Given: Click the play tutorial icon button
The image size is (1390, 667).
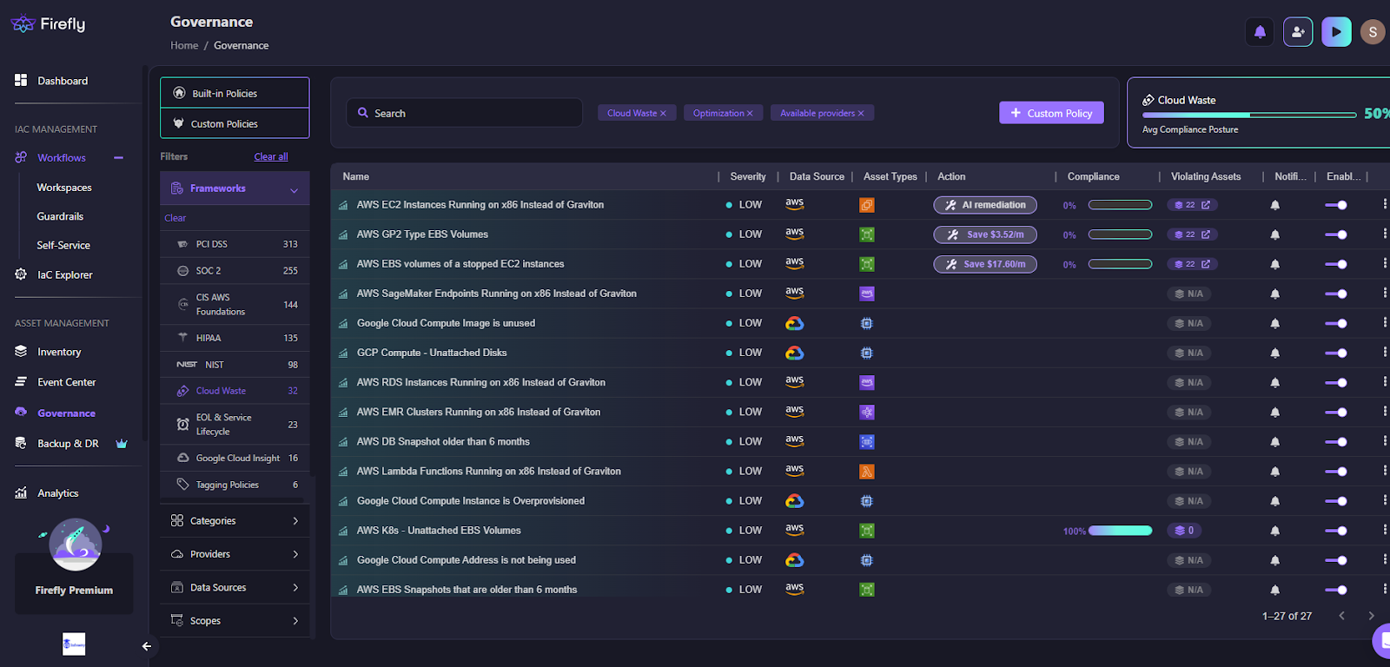Looking at the screenshot, I should 1336,32.
